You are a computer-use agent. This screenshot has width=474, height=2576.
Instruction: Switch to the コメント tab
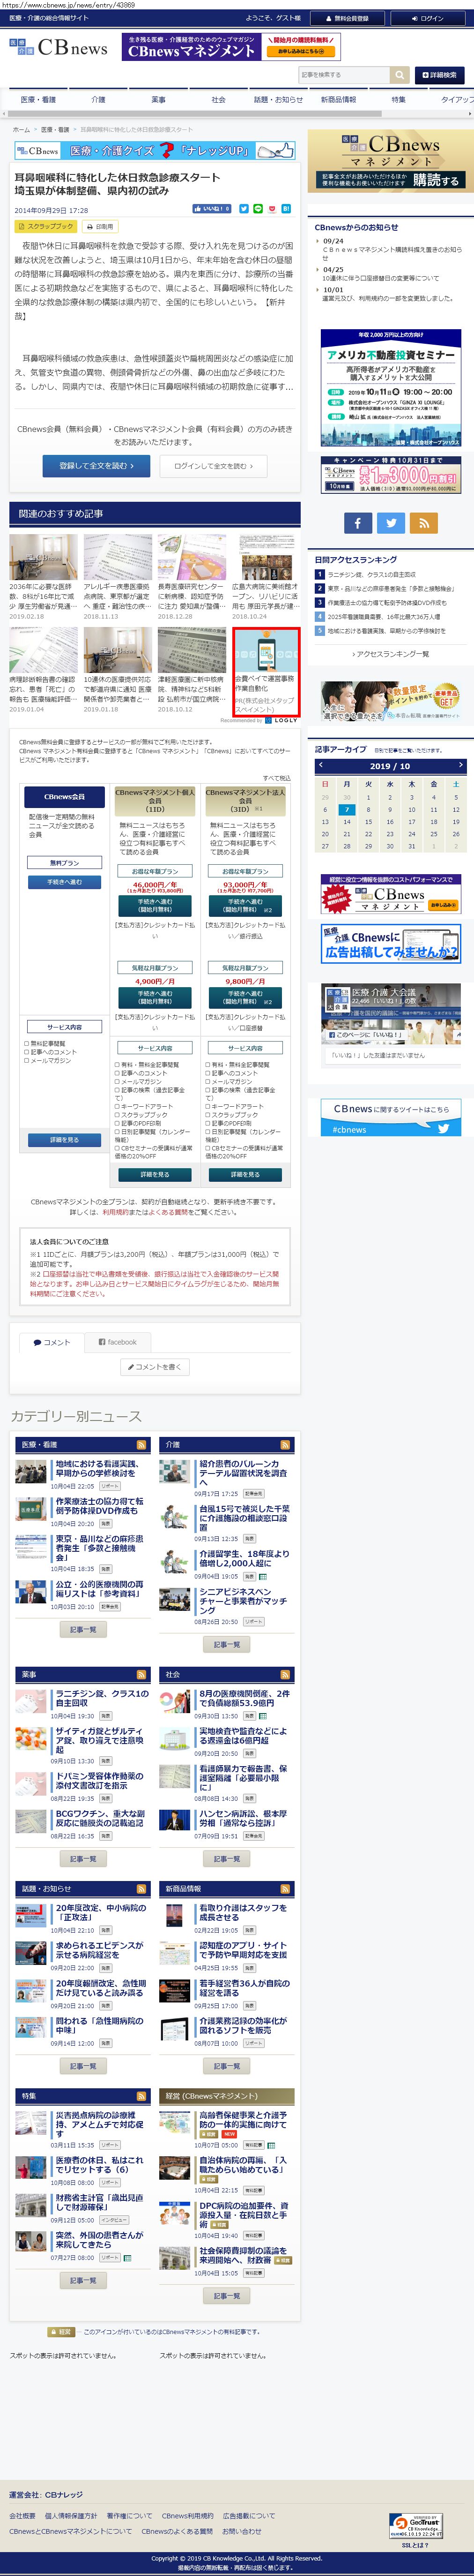click(x=51, y=1342)
